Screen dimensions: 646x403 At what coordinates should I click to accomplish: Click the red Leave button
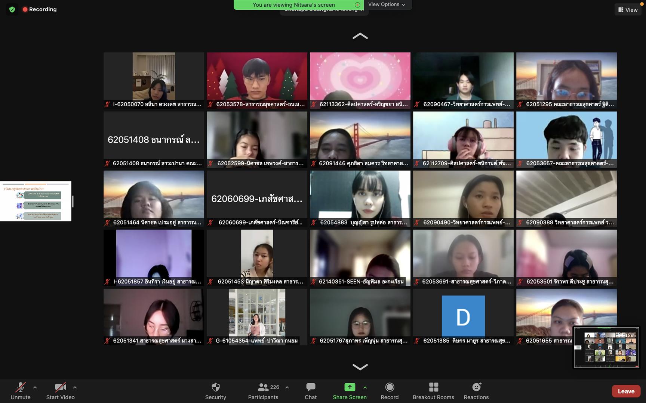point(626,391)
